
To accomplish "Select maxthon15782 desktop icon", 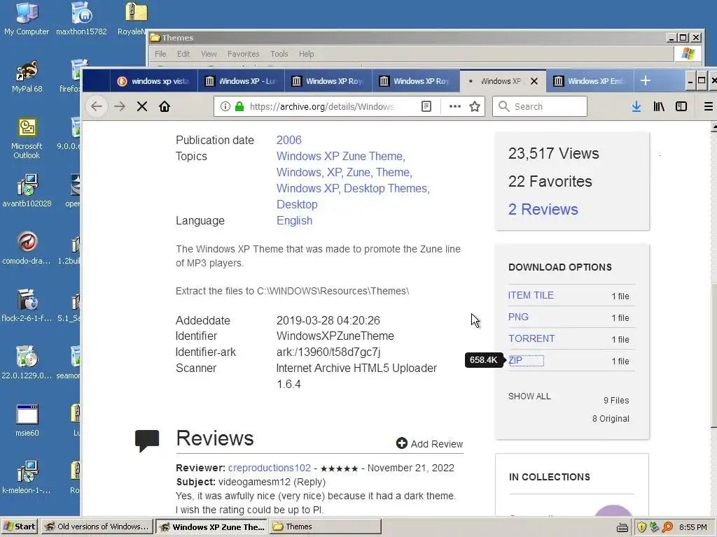I will 81,18.
